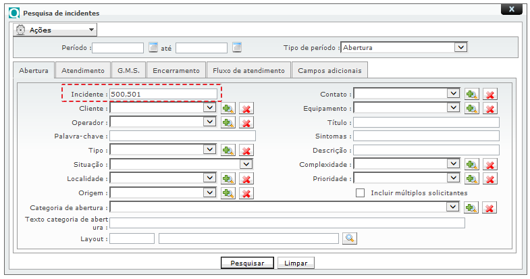Expand the Complexidade dropdown

(x=453, y=164)
